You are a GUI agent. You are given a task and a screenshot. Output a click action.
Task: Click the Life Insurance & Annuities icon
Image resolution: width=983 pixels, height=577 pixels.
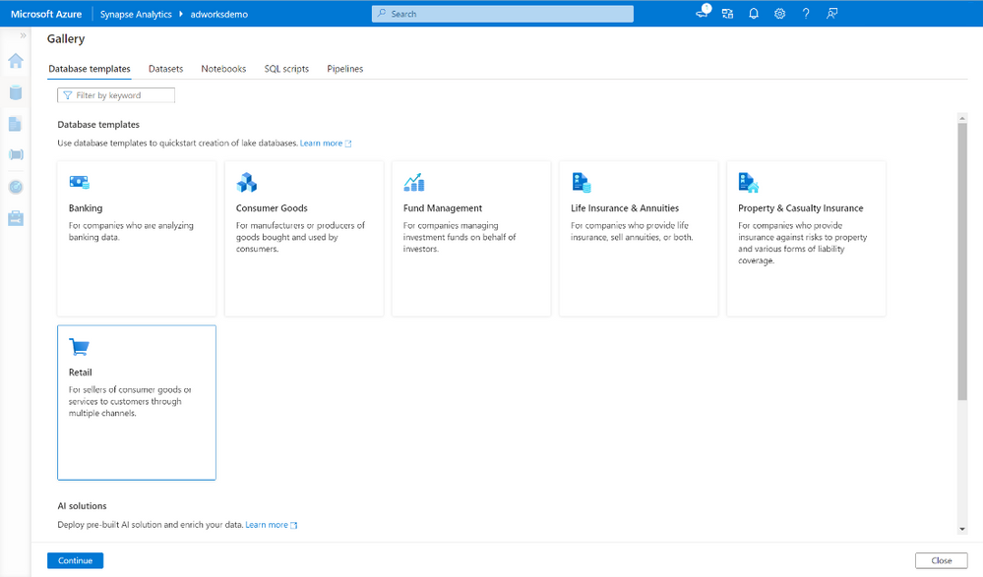pos(582,182)
